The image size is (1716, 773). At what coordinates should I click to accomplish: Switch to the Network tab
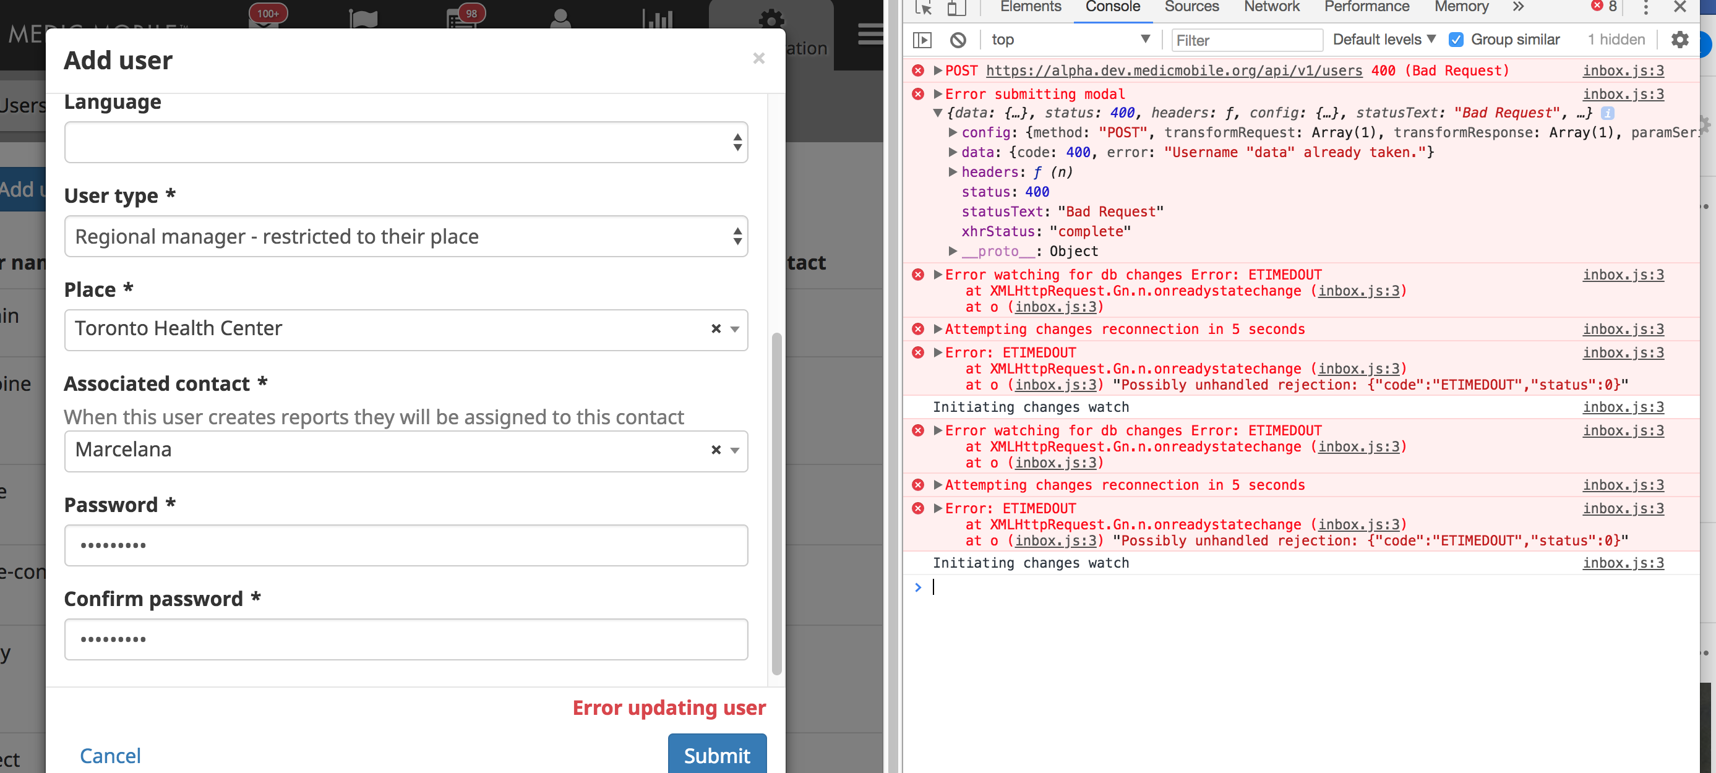[x=1271, y=7]
